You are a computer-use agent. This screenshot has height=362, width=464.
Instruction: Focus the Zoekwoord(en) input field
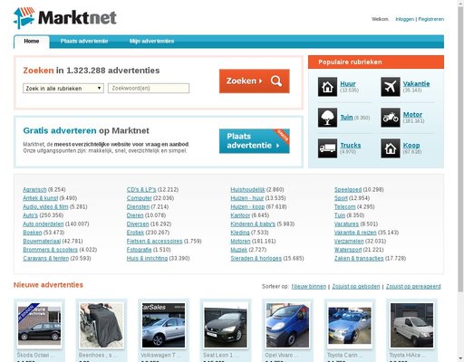point(149,89)
